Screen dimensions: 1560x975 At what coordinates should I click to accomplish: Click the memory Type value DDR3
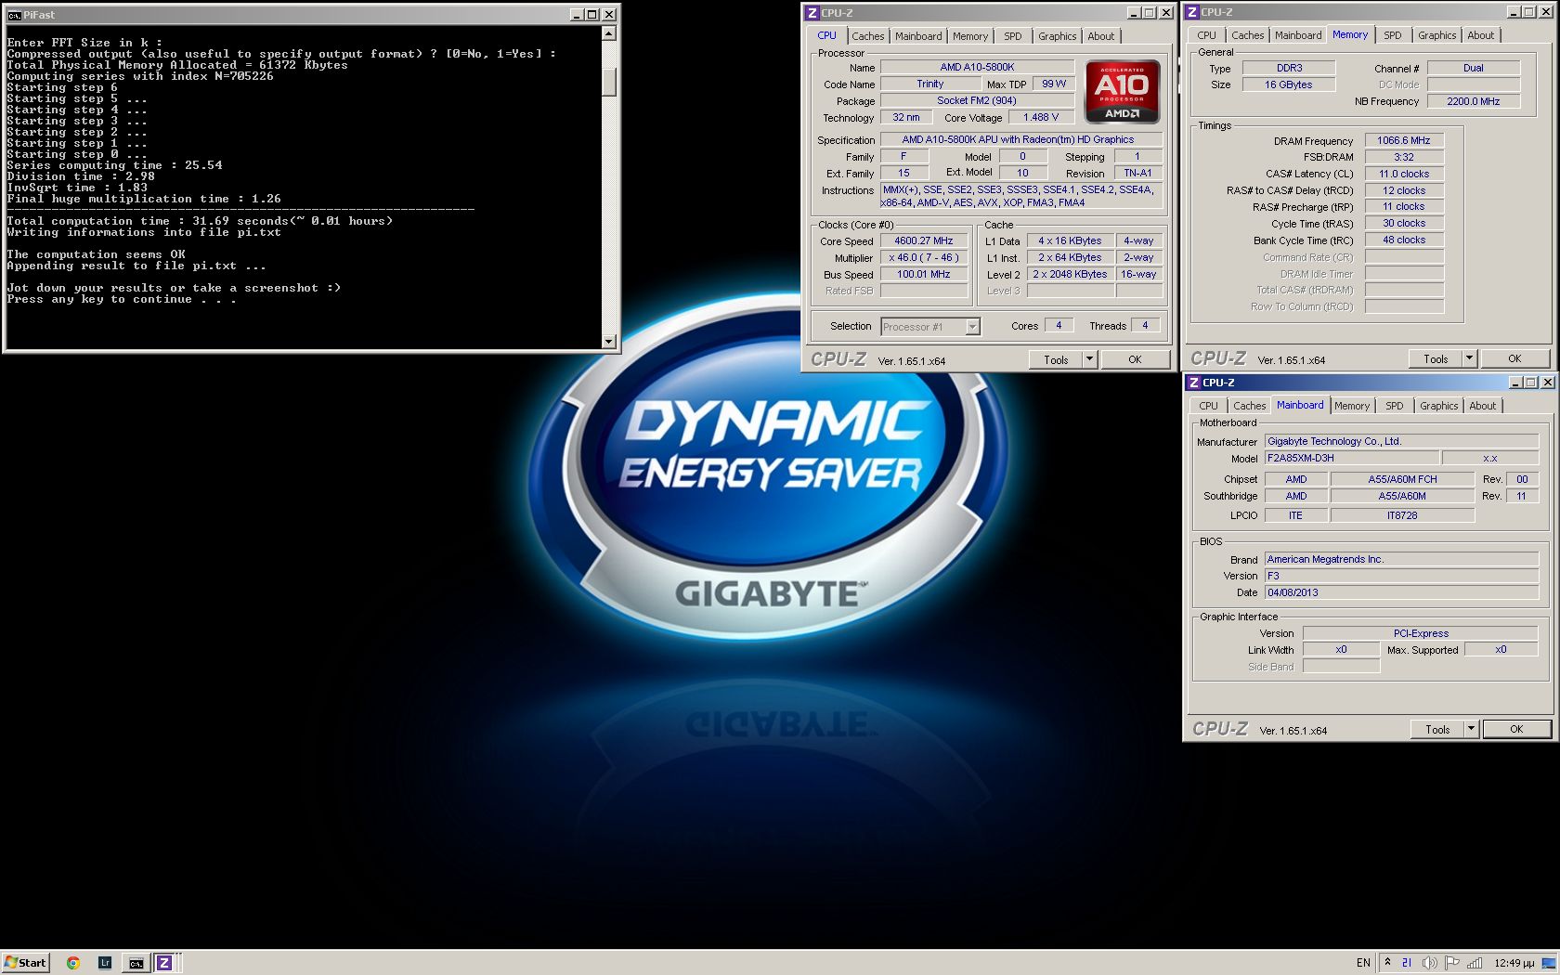pyautogui.click(x=1289, y=68)
